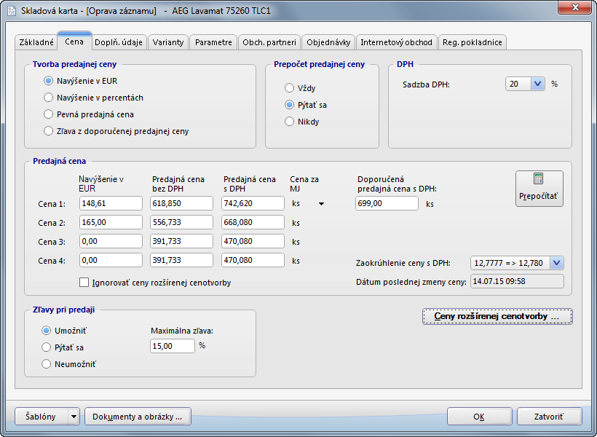
Task: Open the Internetový obchod tab
Action: [x=396, y=42]
